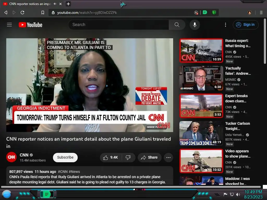Open the Video appears to show plane thumbnail
This screenshot has width=267, height=200.
click(x=201, y=161)
